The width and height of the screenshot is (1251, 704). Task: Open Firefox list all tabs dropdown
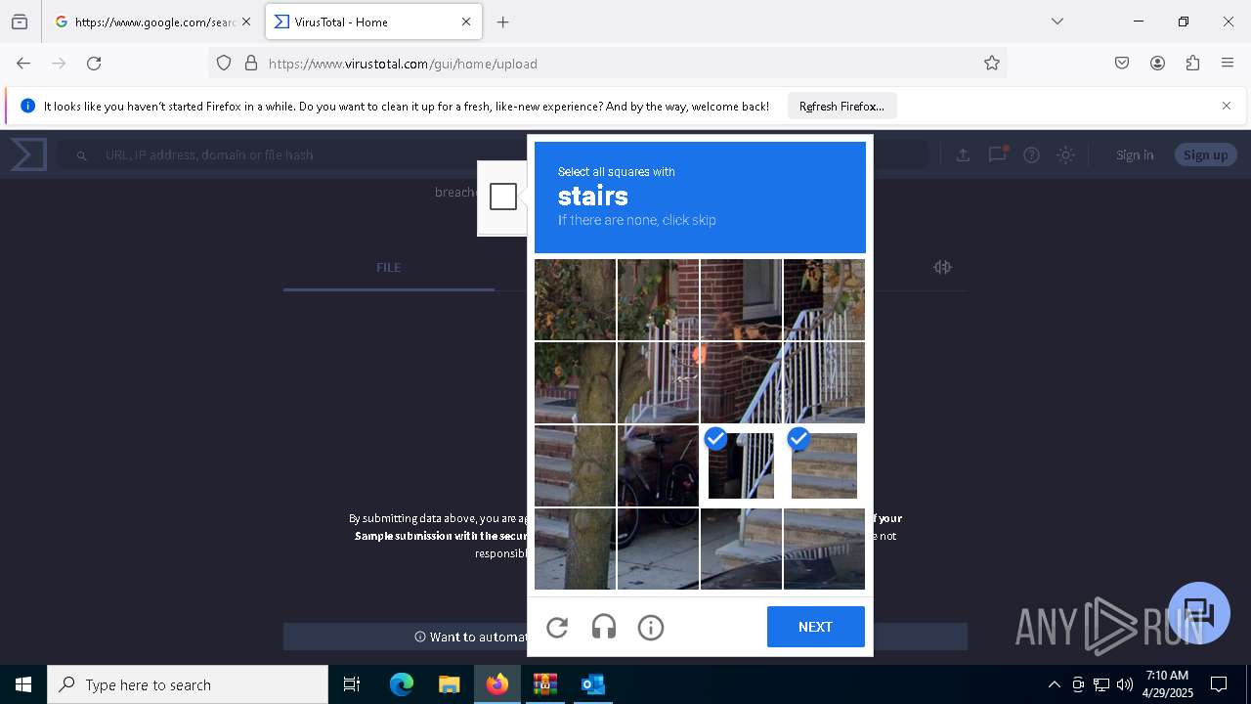tap(1057, 22)
